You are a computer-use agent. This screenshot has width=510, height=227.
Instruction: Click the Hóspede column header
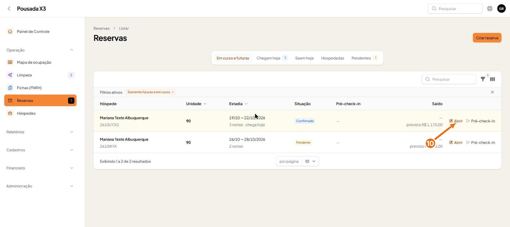pos(108,104)
